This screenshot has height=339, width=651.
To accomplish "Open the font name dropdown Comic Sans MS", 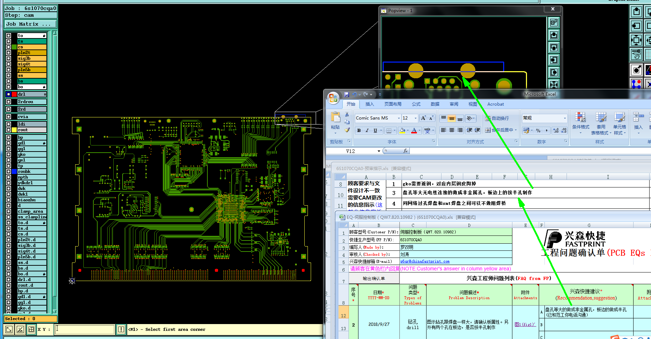I will click(399, 118).
